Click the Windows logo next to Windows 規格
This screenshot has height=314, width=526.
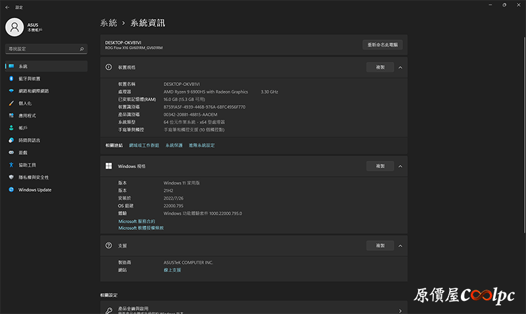[108, 166]
